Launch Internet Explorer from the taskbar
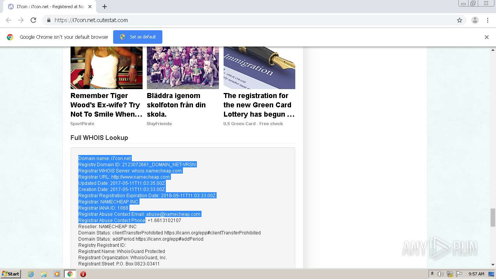 click(31, 274)
